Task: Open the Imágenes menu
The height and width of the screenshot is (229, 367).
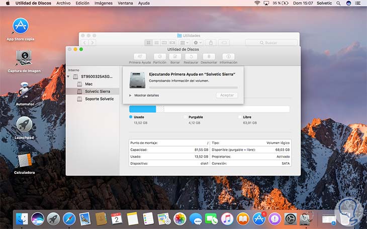Action: coord(104,3)
